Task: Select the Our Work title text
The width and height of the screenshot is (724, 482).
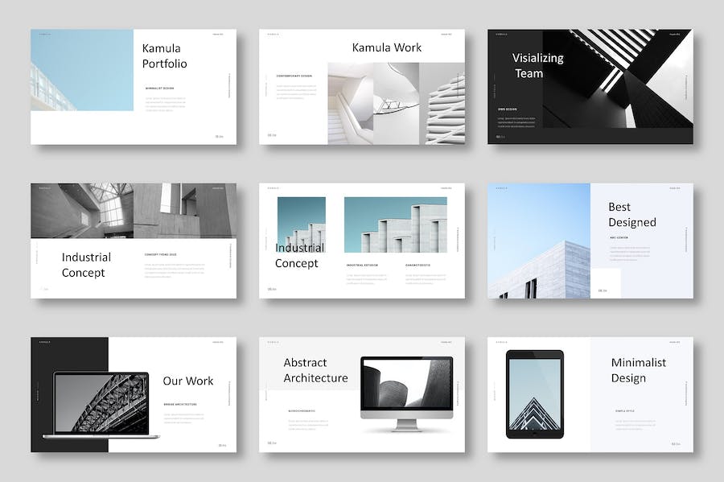Action: pyautogui.click(x=187, y=381)
